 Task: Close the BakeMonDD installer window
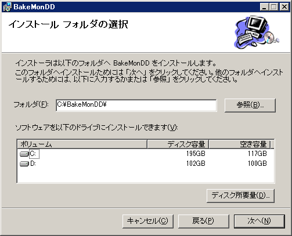284,7
